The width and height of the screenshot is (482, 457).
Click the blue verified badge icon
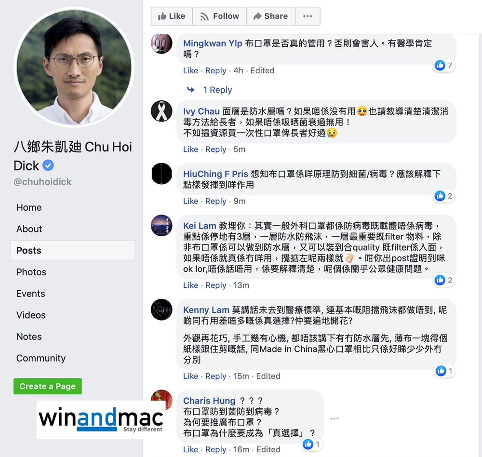point(48,165)
